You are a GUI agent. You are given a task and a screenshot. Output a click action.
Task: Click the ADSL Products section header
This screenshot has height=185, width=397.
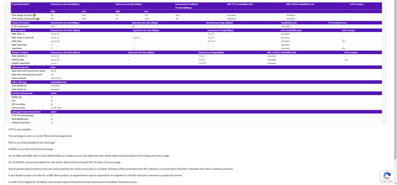[19, 30]
